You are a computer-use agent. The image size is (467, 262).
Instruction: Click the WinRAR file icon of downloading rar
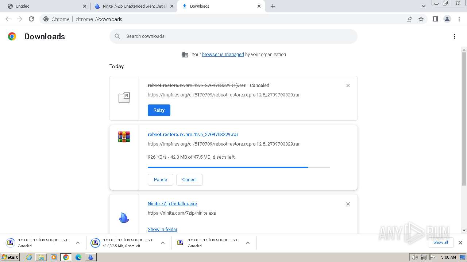pos(124,137)
